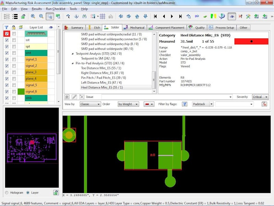274x206 pixels.
Task: Click the add issue plus icon
Action: [x=67, y=97]
